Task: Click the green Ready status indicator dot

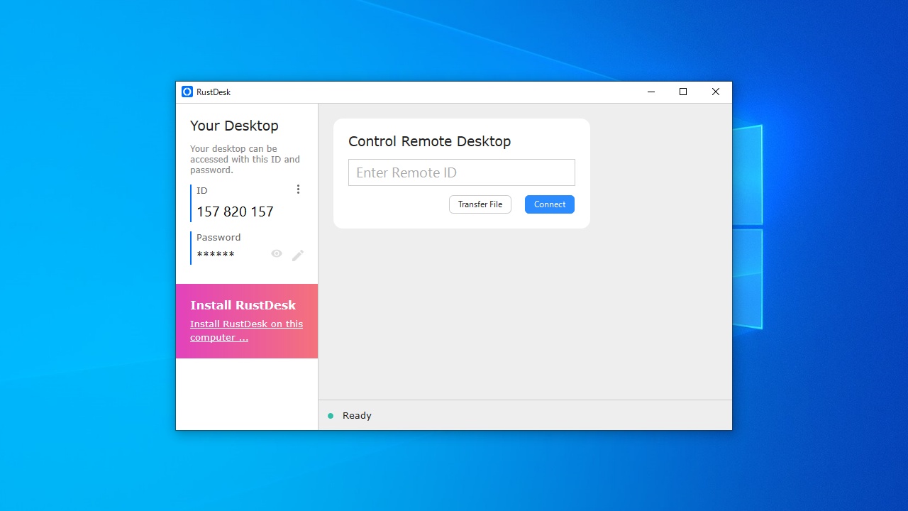Action: tap(331, 416)
